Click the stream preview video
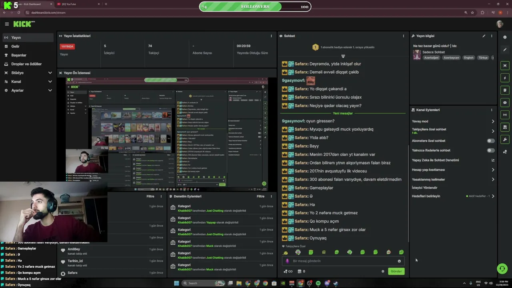Screen dimensions: 512x288 167,134
